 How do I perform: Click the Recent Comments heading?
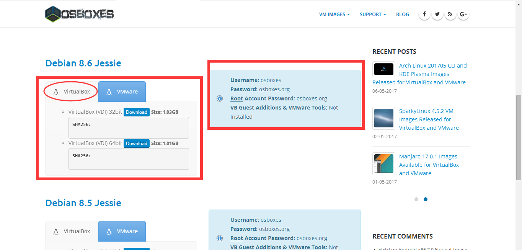[x=403, y=236]
